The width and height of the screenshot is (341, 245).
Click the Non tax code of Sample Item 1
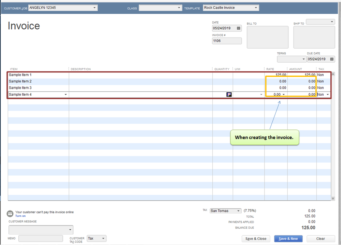pyautogui.click(x=320, y=75)
